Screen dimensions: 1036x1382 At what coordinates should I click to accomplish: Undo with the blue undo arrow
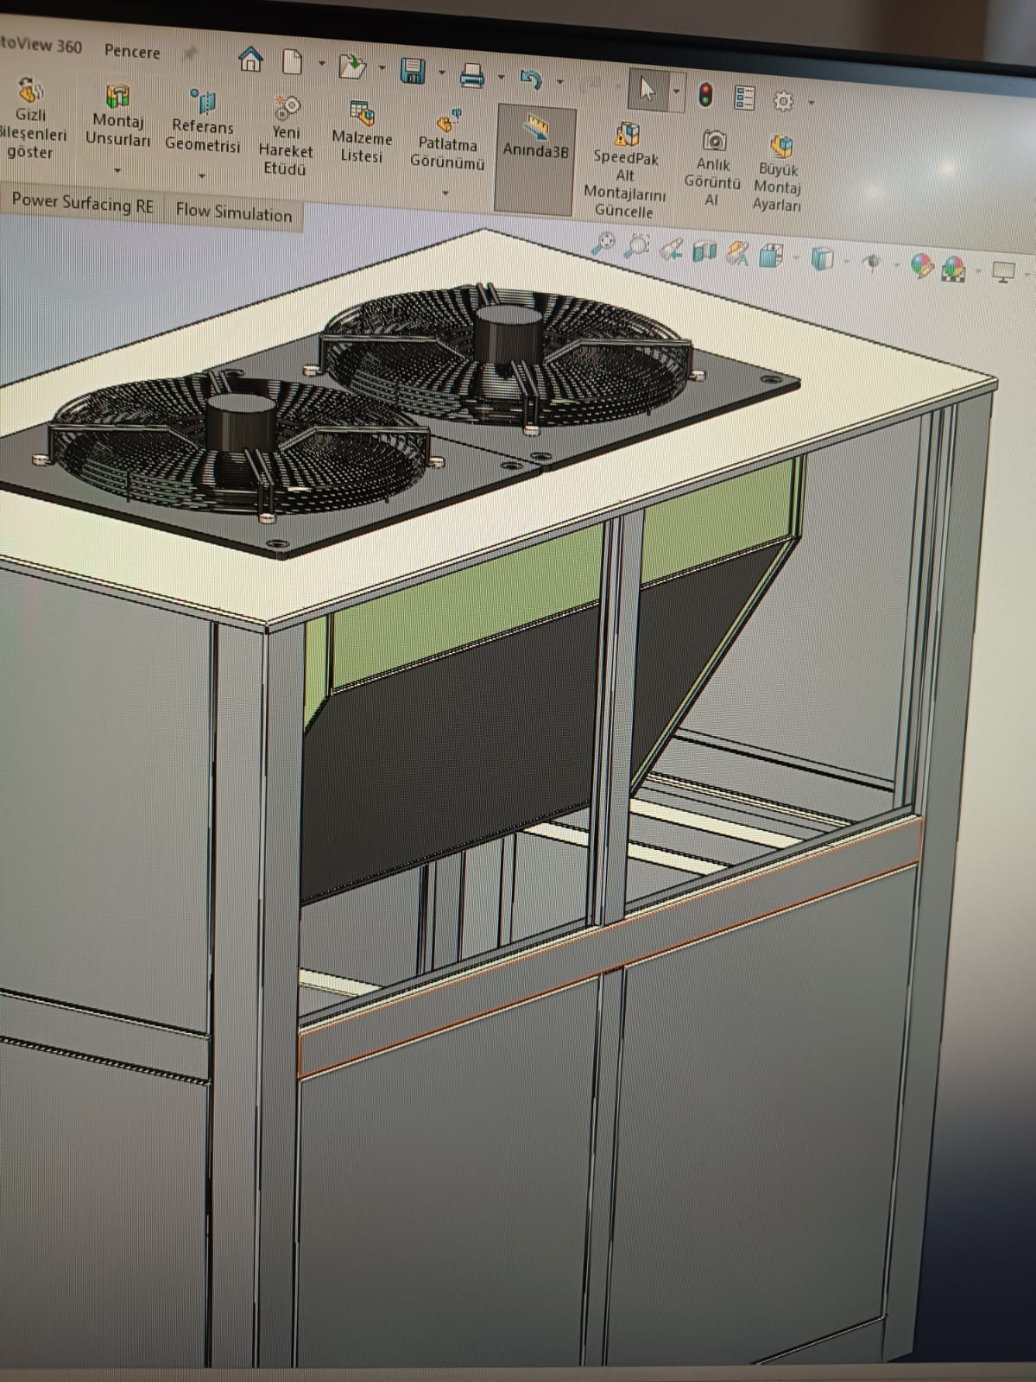(530, 79)
